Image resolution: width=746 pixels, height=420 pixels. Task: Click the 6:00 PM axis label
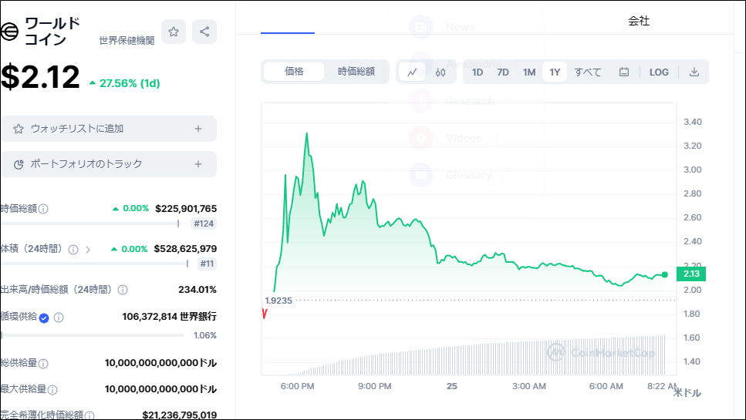coord(297,386)
